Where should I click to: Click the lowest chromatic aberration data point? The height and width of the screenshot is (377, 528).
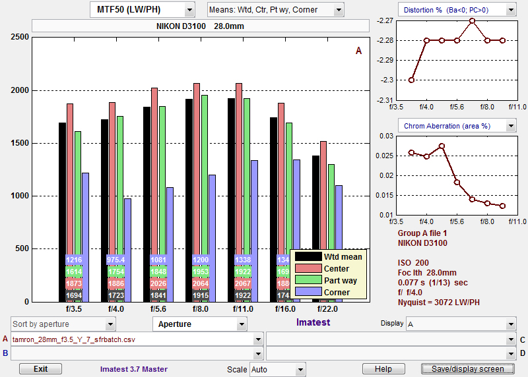pyautogui.click(x=502, y=206)
